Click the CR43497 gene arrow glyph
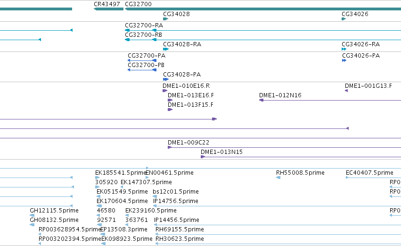Viewport: 401px width, 246px height. click(108, 9)
